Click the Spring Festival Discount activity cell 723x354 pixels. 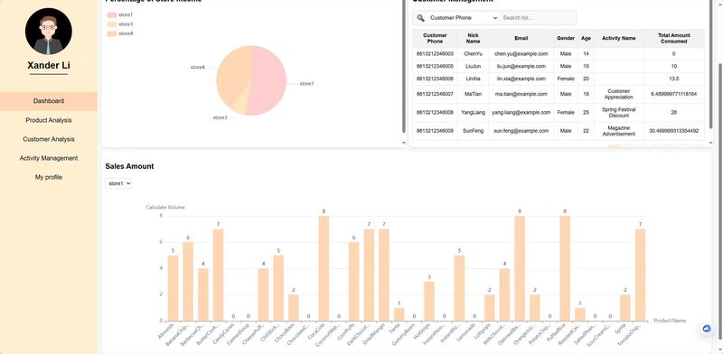coord(619,113)
